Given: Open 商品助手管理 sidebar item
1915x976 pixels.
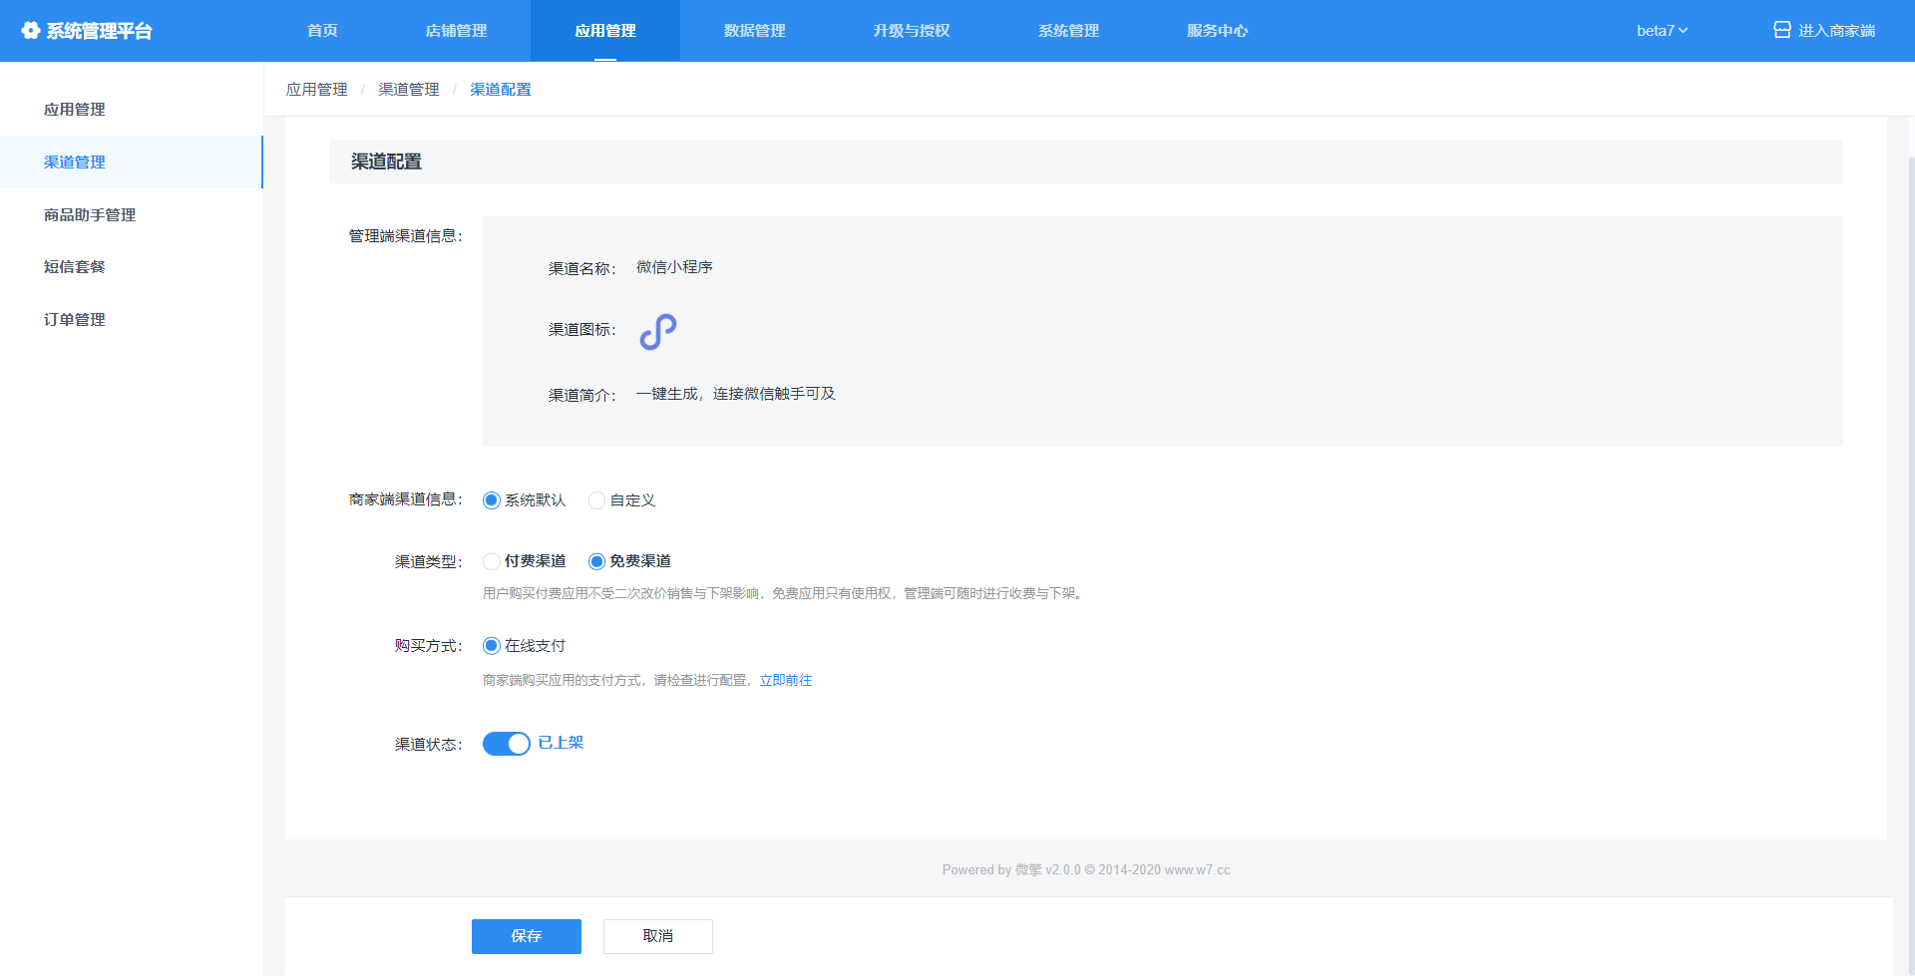Looking at the screenshot, I should tap(132, 215).
